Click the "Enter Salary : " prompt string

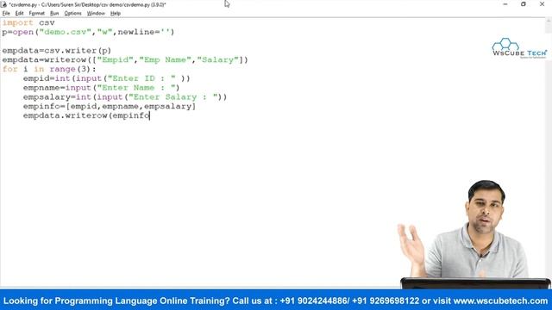[x=172, y=97]
